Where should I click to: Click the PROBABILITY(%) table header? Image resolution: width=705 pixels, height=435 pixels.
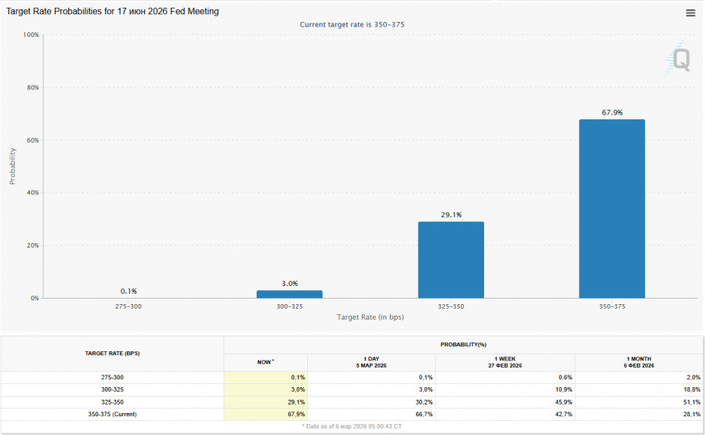click(x=463, y=345)
